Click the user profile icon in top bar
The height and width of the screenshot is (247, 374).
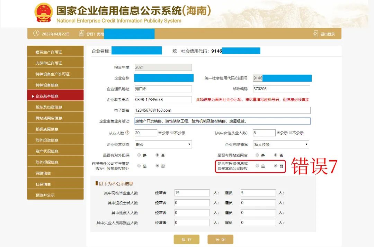click(x=81, y=34)
